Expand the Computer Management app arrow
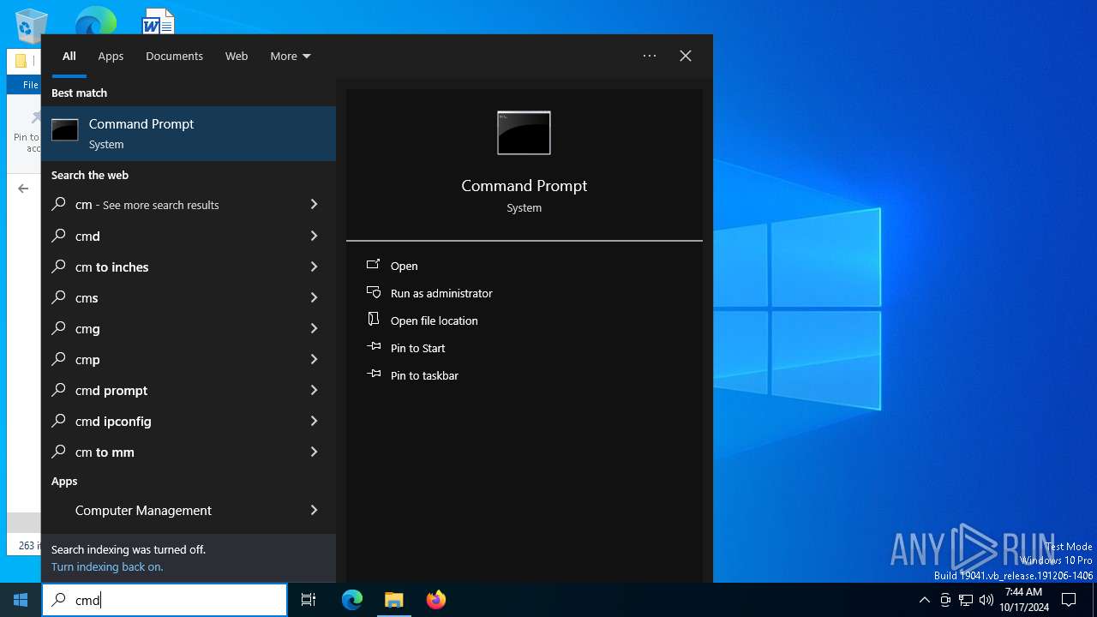Image resolution: width=1097 pixels, height=617 pixels. (x=314, y=510)
